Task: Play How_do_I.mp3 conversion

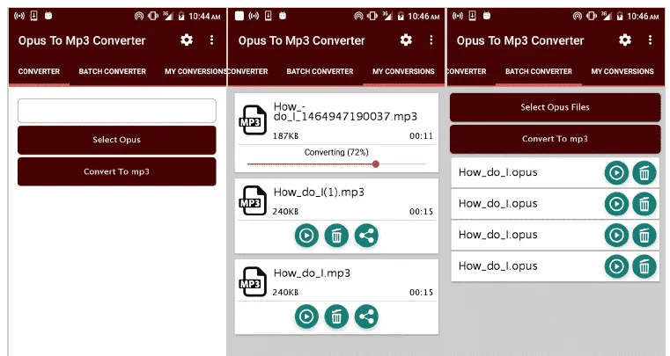Action: pyautogui.click(x=306, y=316)
